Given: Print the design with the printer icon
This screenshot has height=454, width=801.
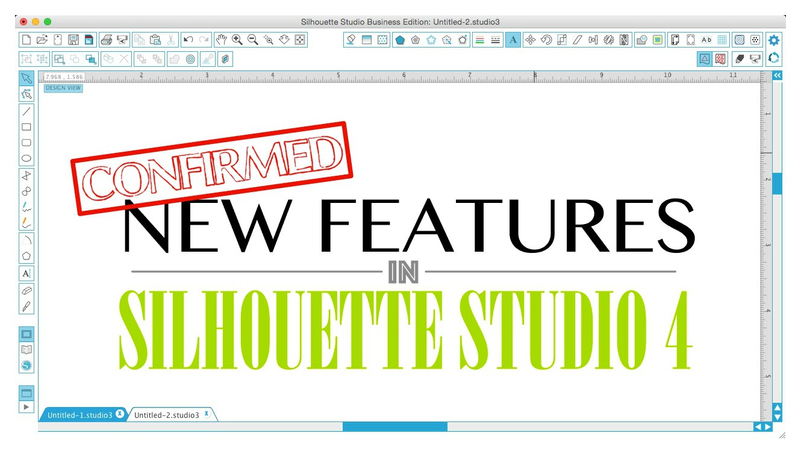Looking at the screenshot, I should tap(107, 40).
